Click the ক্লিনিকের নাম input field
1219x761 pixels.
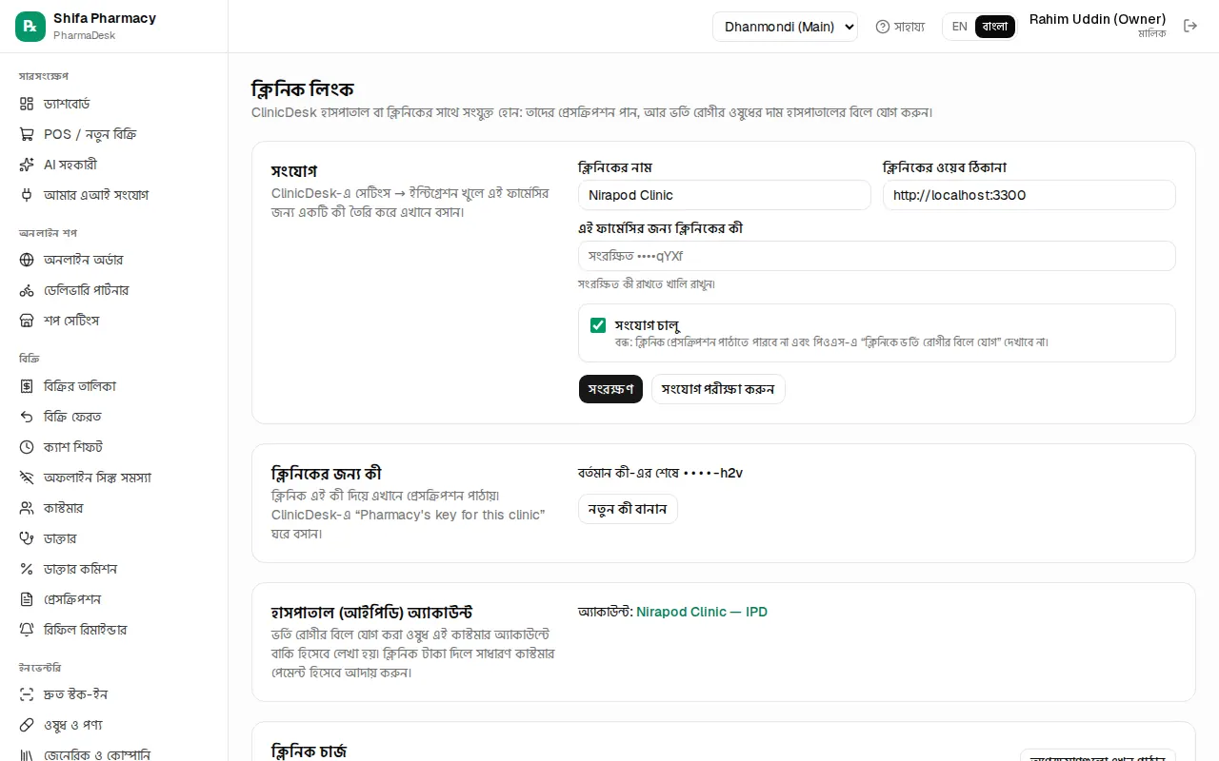725,195
